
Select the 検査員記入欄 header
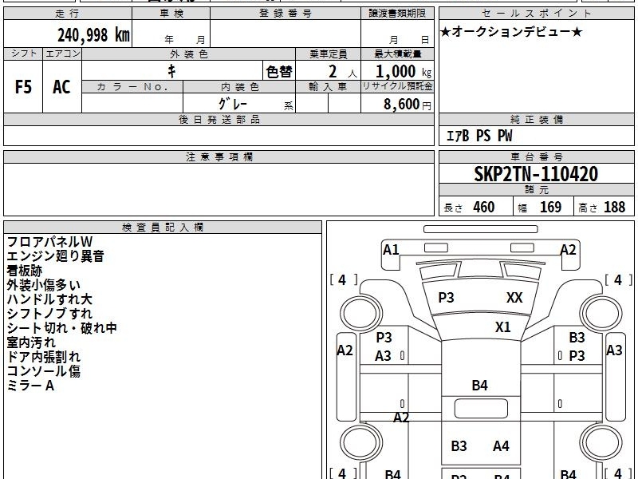(163, 228)
